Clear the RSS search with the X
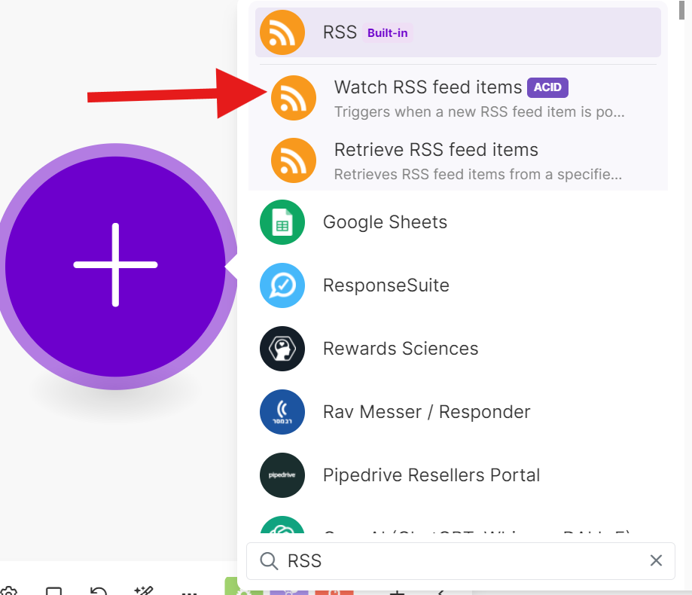 point(656,560)
